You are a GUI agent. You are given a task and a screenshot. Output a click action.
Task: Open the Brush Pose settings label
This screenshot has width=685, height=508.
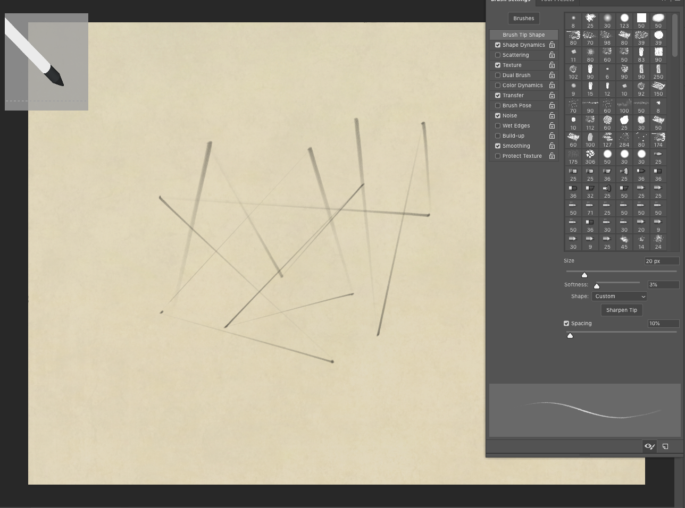tap(516, 106)
